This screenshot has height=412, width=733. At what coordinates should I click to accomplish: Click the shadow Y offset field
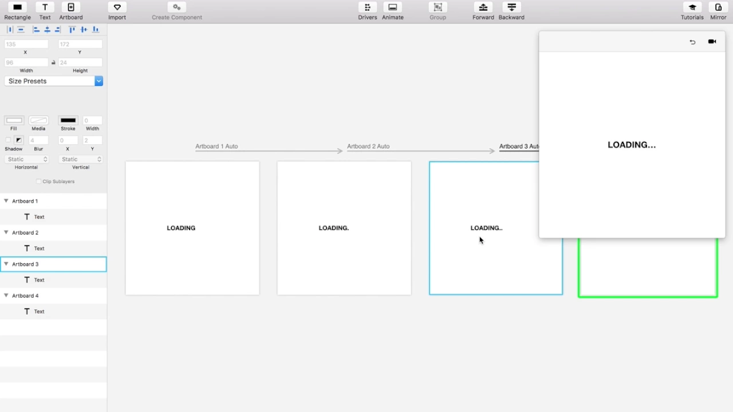[x=93, y=140]
